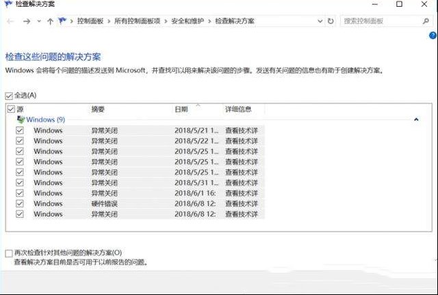Expand the chevron after 控制面板
The height and width of the screenshot is (295, 438).
tap(109, 21)
